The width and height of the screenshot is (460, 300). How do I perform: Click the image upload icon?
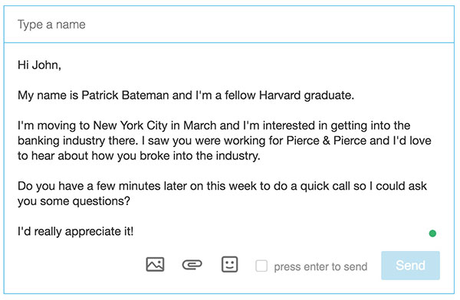(155, 265)
